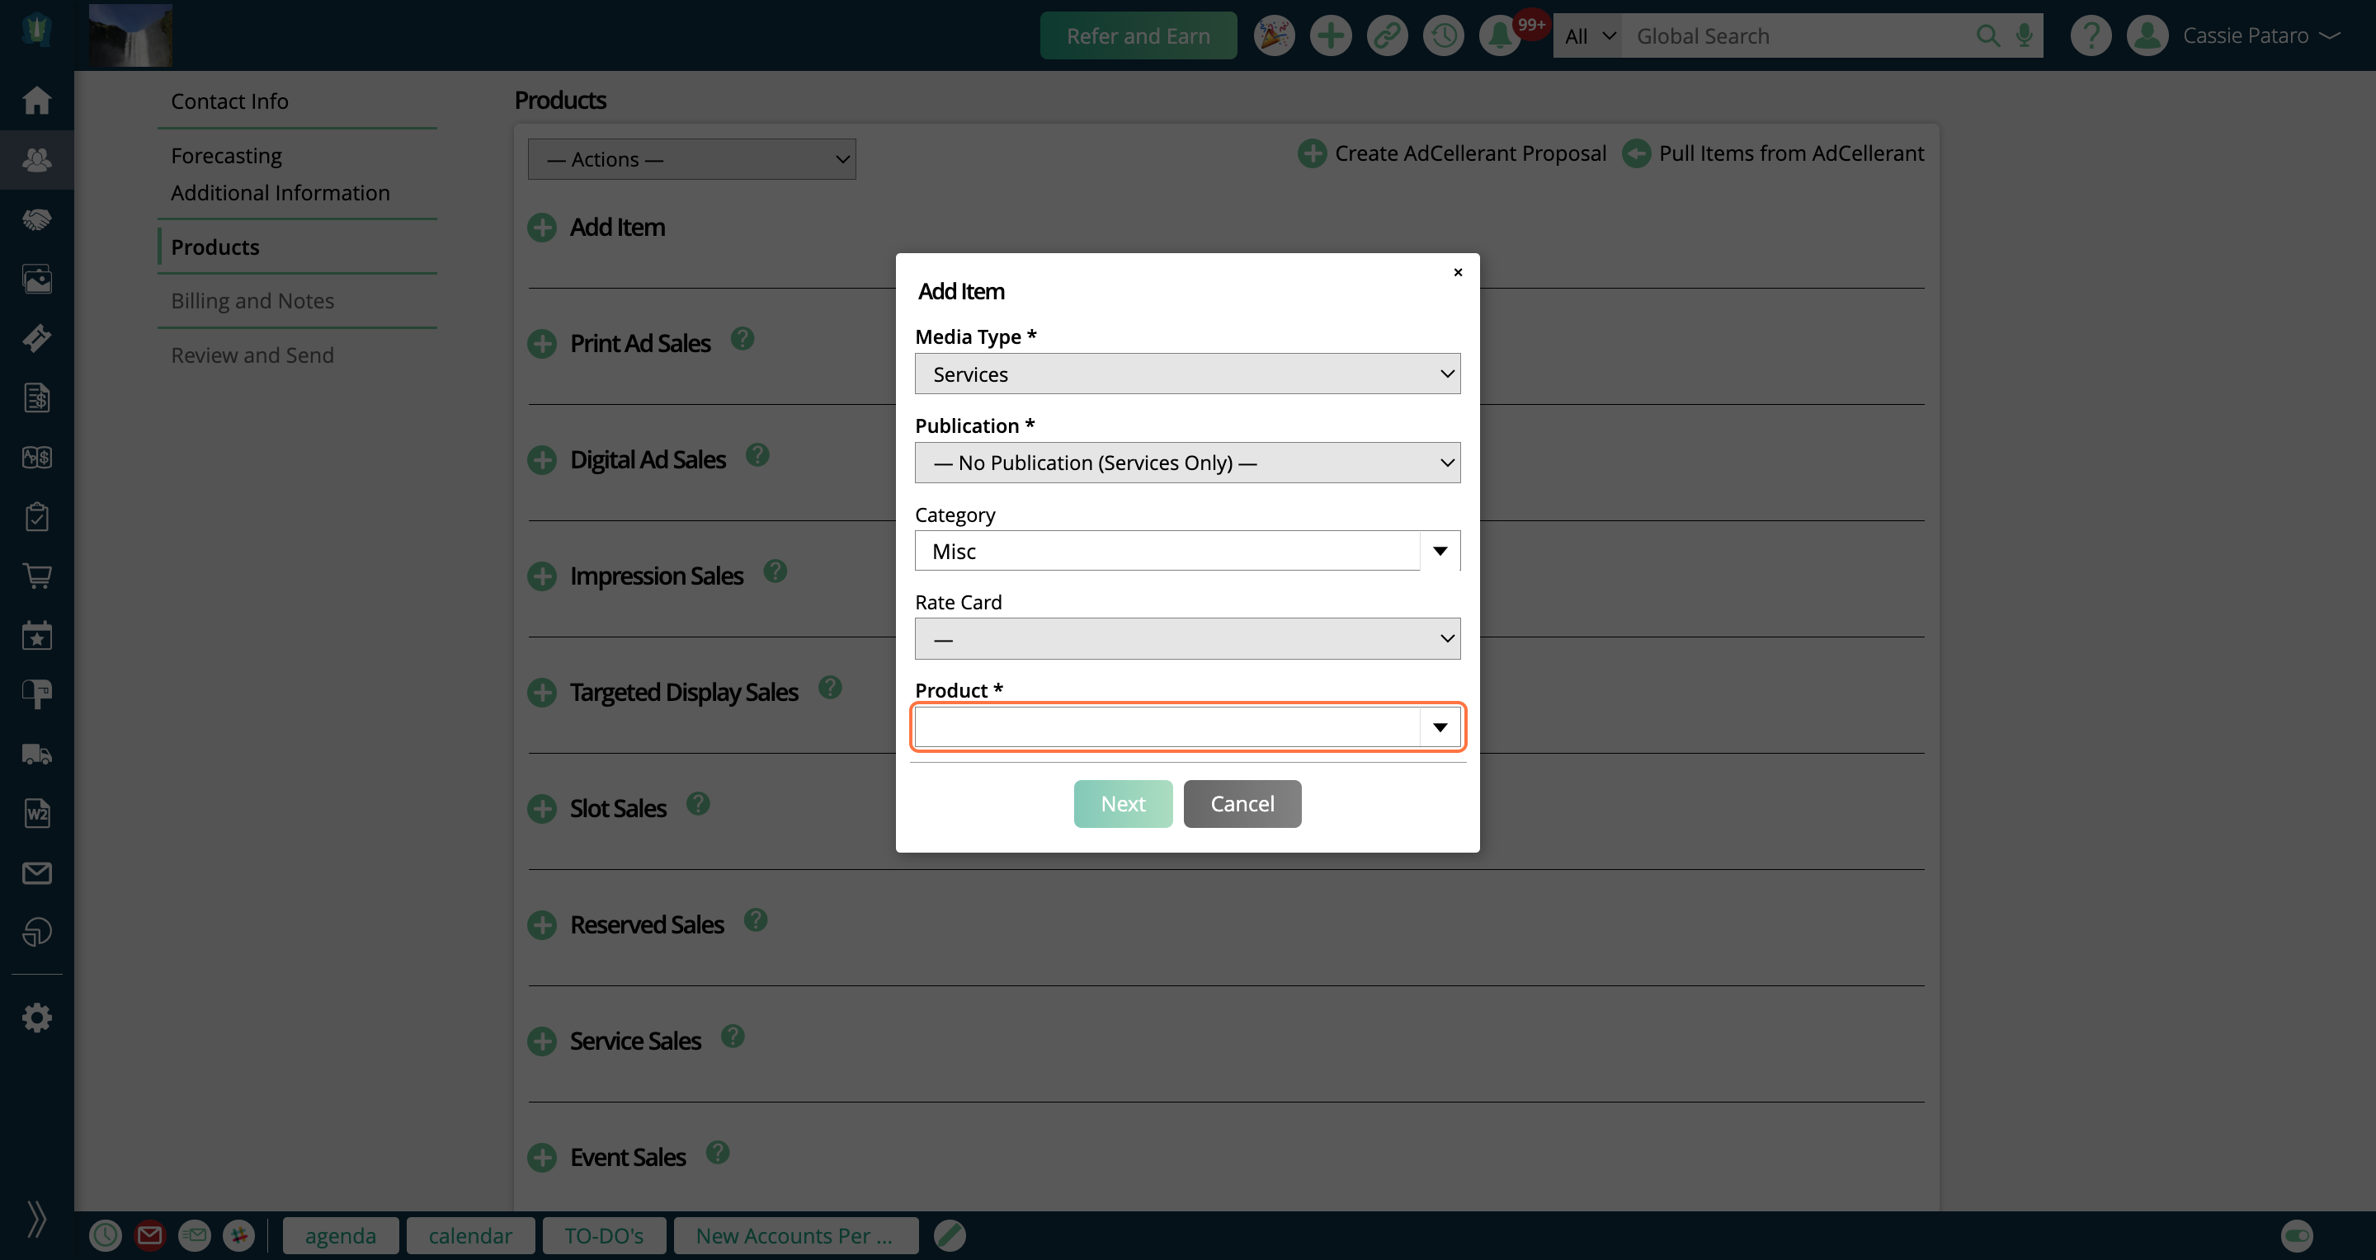Open the Actions dropdown menu
This screenshot has width=2376, height=1260.
coord(692,159)
